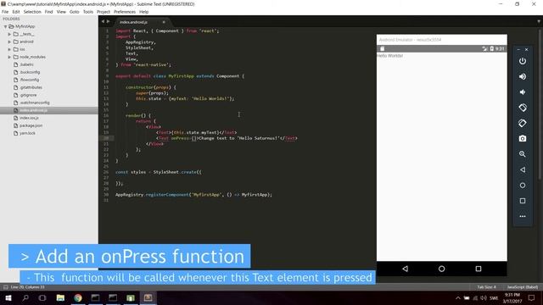Open the tab list dropdown arrow

coord(539,21)
